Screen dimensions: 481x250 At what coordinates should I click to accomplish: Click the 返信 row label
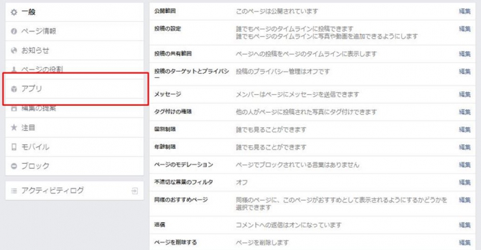click(x=160, y=225)
